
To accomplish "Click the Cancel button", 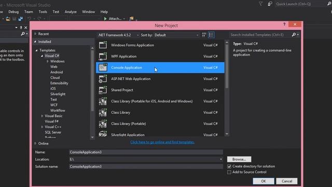I will pos(287,181).
